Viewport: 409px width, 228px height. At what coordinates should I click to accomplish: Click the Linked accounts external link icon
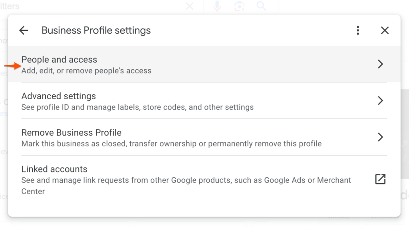(380, 179)
